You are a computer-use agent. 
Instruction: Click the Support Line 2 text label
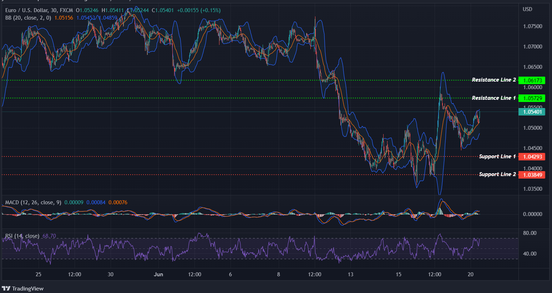click(x=497, y=174)
